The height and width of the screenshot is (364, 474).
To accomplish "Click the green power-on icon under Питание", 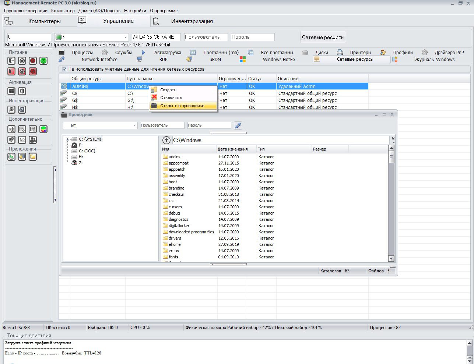I will (43, 61).
